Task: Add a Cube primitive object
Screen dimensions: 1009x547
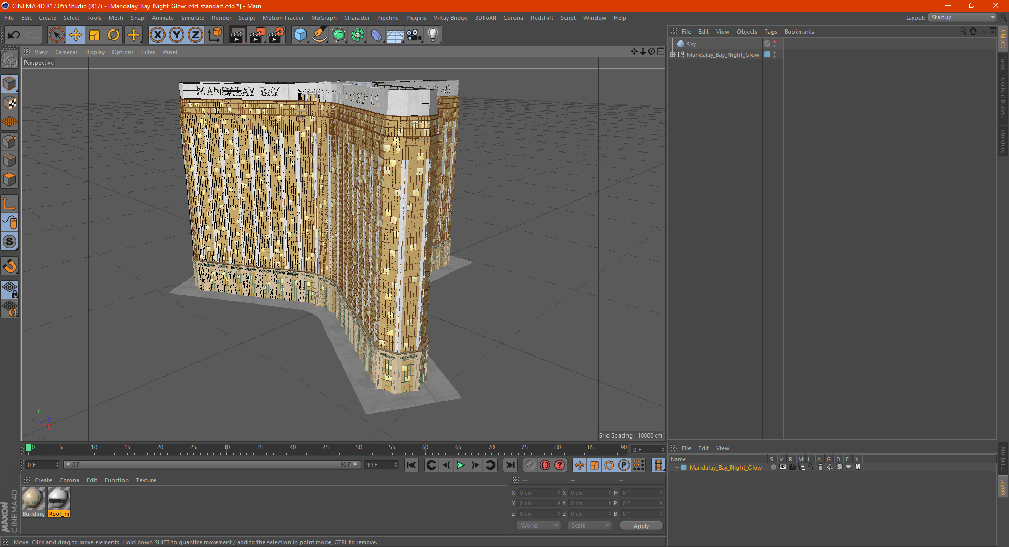Action: [300, 35]
